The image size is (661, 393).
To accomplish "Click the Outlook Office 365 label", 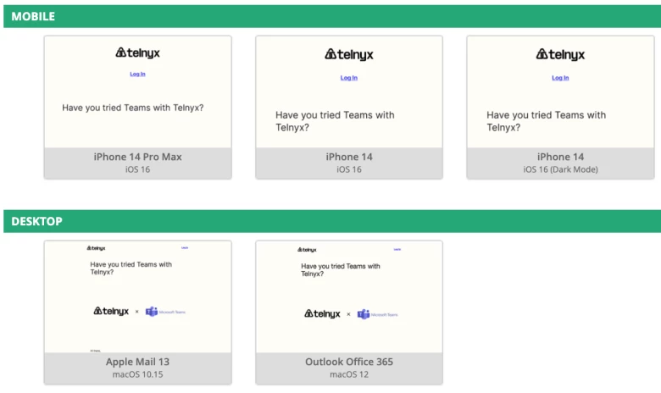I will click(x=349, y=362).
